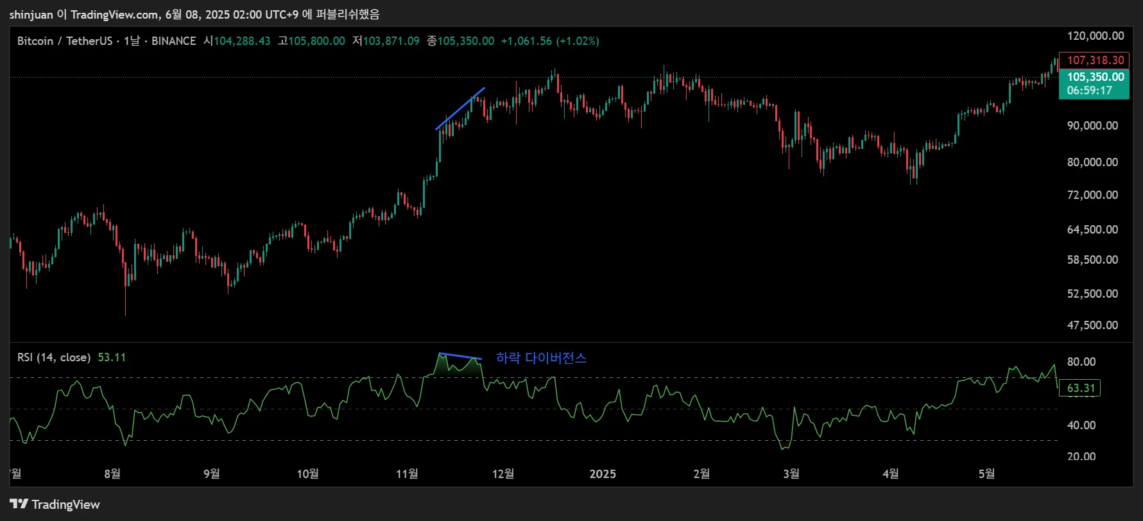The height and width of the screenshot is (521, 1143).
Task: Click the 90,000.00 price scale label
Action: (1092, 126)
